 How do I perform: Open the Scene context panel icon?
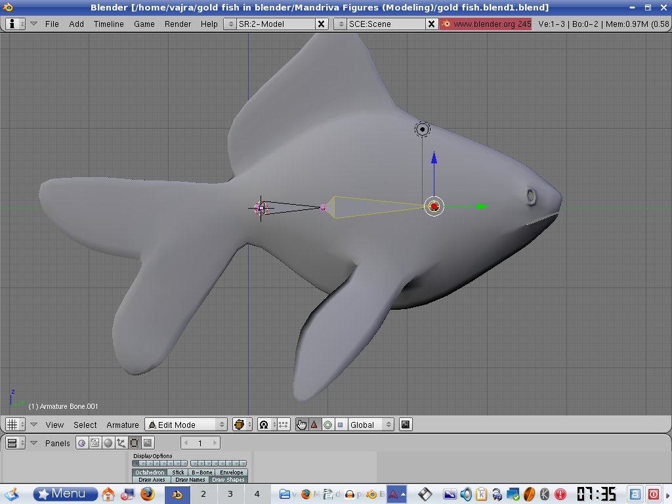147,443
